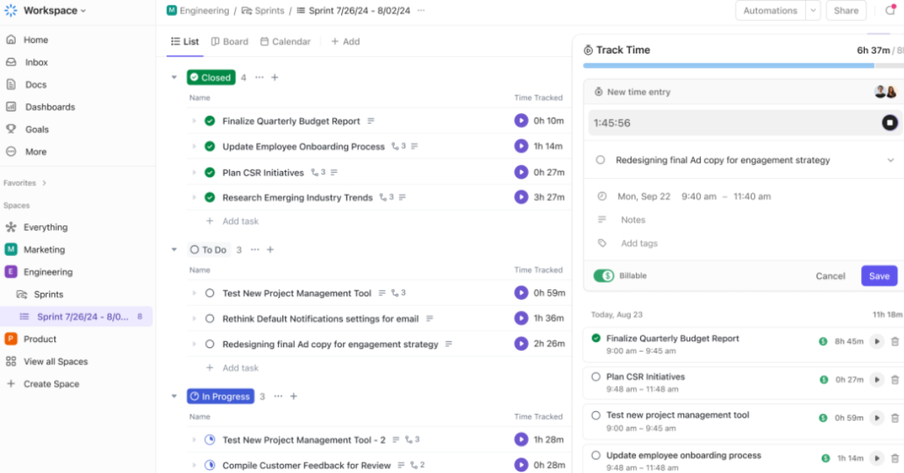Open Closed group ellipsis options

click(x=259, y=78)
